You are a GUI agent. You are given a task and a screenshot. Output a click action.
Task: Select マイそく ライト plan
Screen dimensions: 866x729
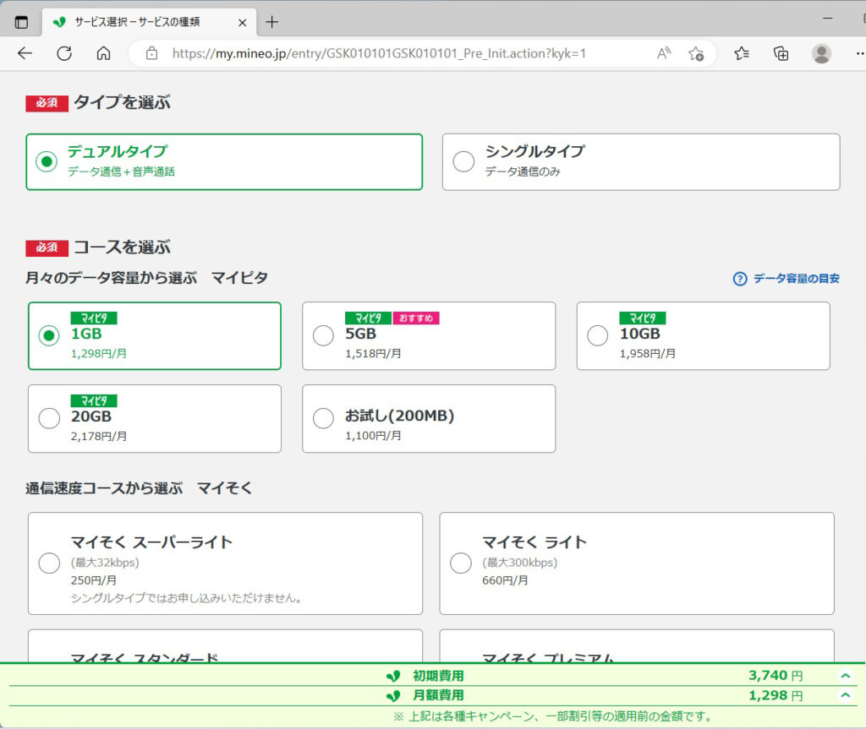[x=637, y=563]
